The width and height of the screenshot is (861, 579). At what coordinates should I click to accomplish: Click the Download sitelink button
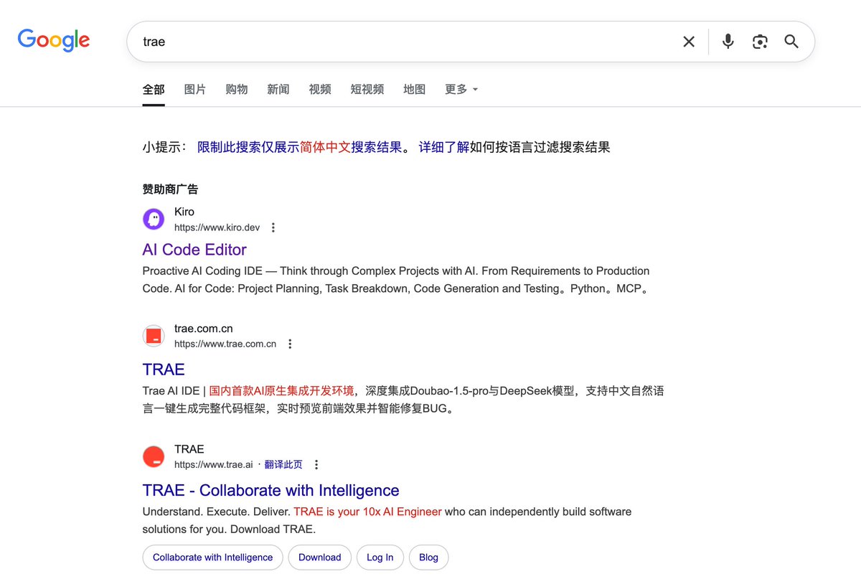pyautogui.click(x=319, y=557)
